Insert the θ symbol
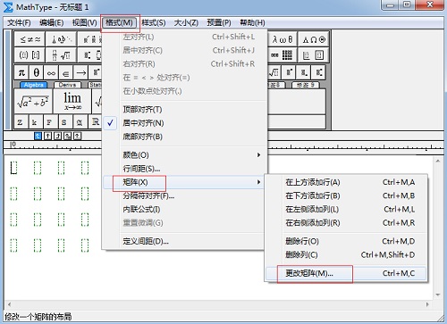This screenshot has height=324, width=447. [x=36, y=72]
